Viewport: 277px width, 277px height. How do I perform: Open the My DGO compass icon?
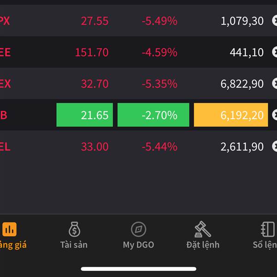point(138,229)
